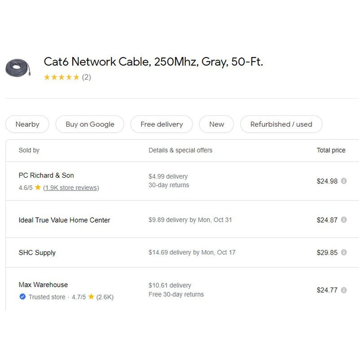The height and width of the screenshot is (359, 359).
Task: Open the SHC Supply seller listing
Action: 37,253
